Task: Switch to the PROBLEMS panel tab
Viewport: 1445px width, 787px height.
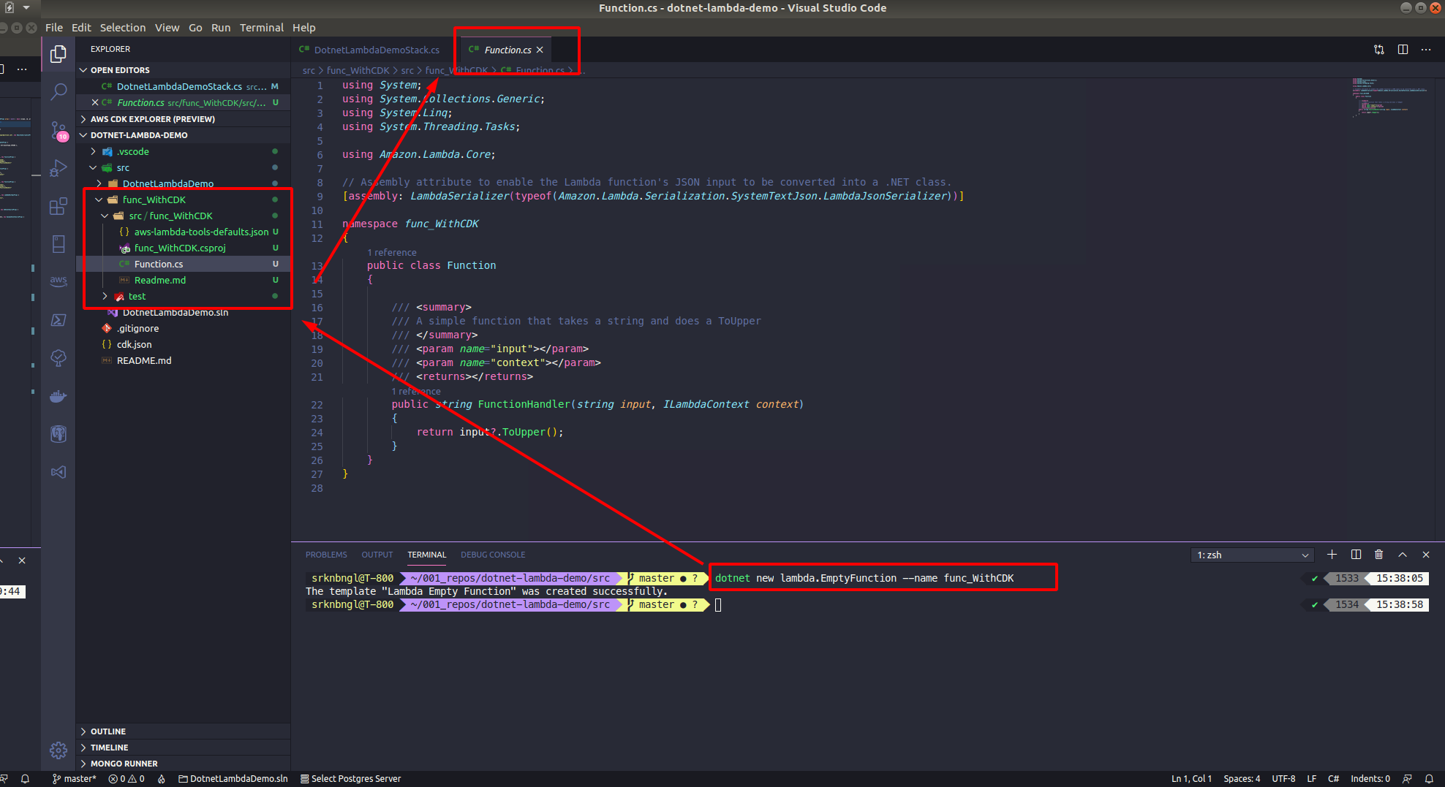Action: point(326,555)
